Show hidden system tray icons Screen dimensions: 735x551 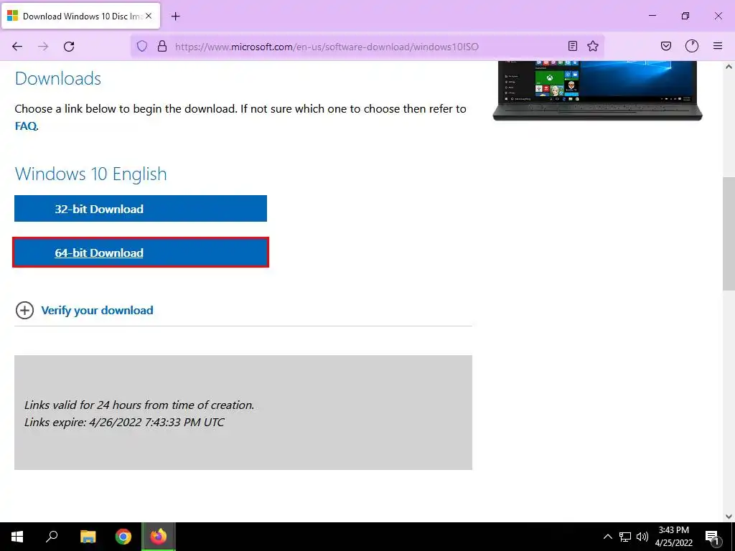tap(607, 537)
